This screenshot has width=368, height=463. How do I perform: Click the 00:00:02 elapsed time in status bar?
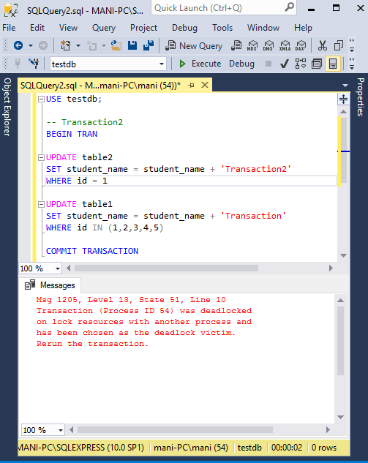pyautogui.click(x=287, y=448)
